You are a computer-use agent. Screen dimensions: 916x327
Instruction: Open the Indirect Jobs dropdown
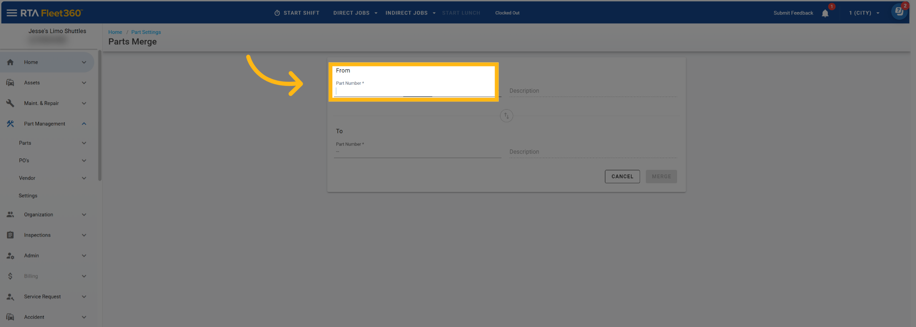coord(410,13)
